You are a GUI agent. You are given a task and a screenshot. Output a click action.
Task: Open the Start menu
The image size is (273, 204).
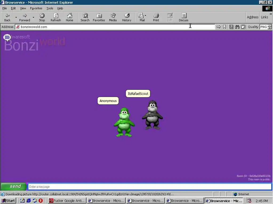[8, 201]
